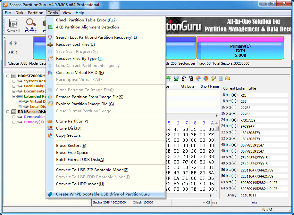The image size is (294, 215).
Task: Collapse the Extended Partition tree node
Action: (x=14, y=96)
